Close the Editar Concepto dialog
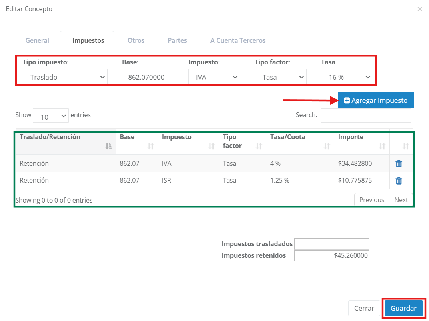The image size is (429, 321). click(x=419, y=9)
